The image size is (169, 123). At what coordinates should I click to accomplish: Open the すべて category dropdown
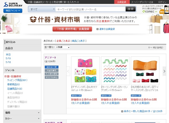(x=42, y=9)
